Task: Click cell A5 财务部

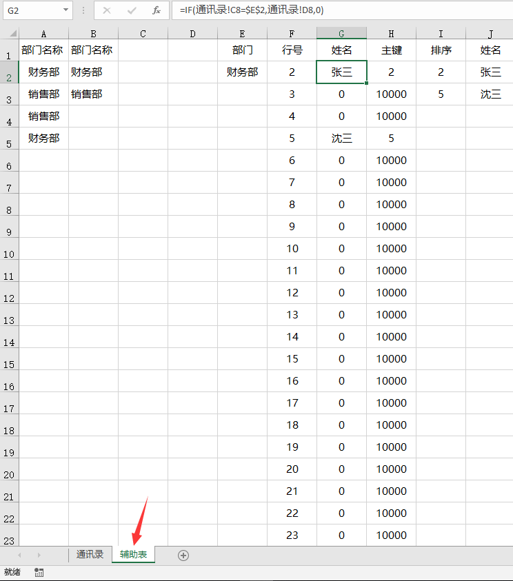Action: point(43,139)
